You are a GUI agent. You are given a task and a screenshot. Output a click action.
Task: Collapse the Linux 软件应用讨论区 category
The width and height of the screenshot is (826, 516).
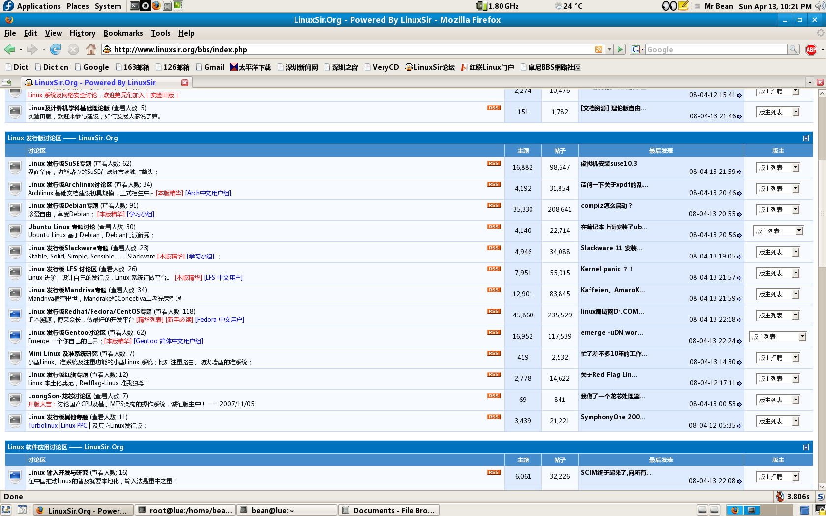806,447
